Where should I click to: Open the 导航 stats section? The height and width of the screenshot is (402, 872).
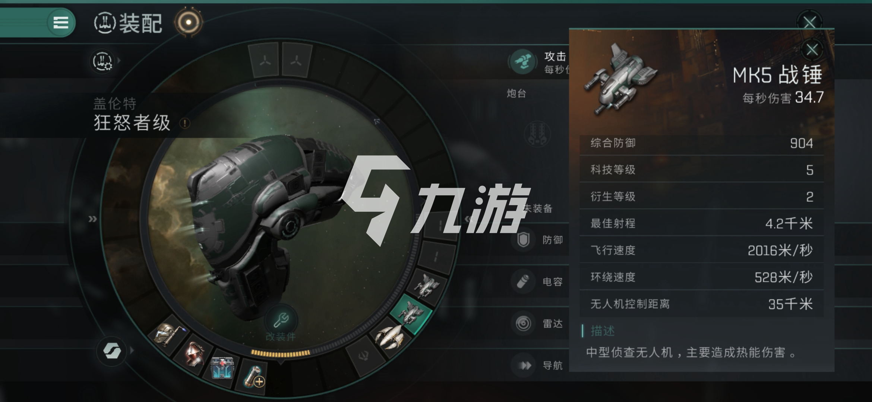coord(540,365)
